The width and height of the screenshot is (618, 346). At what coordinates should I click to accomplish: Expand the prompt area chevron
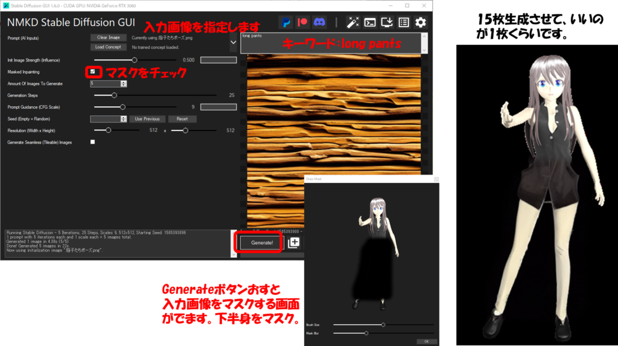234,42
